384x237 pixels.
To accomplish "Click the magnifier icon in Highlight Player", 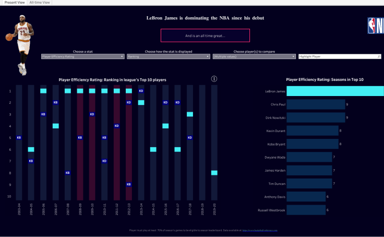I will coord(379,56).
